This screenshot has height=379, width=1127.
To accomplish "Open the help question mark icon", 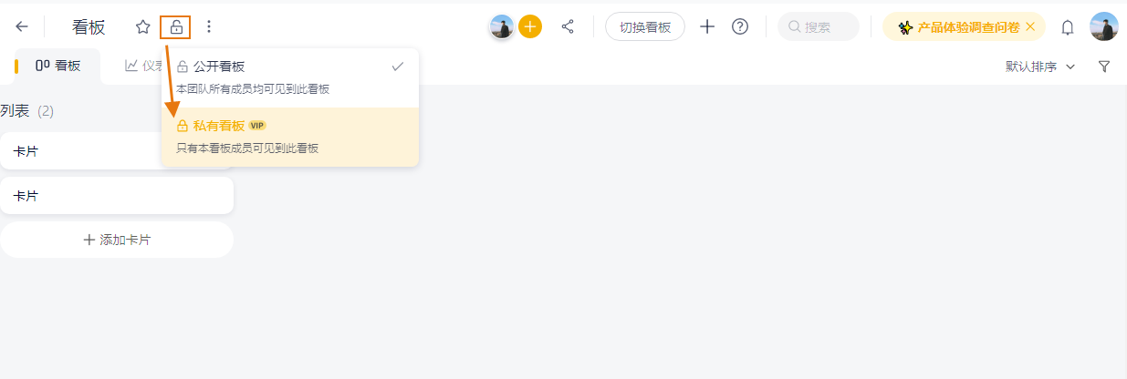I will click(740, 27).
